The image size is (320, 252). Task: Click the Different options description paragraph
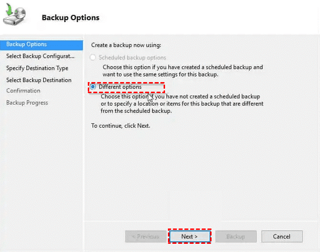(182, 104)
